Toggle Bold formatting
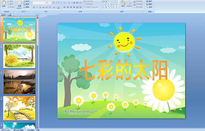205x131 pixels. pos(34,7)
